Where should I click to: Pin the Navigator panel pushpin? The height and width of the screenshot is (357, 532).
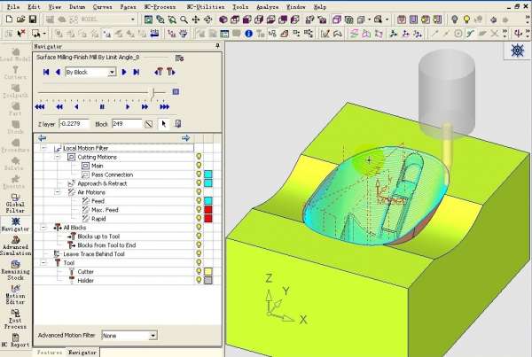[217, 46]
